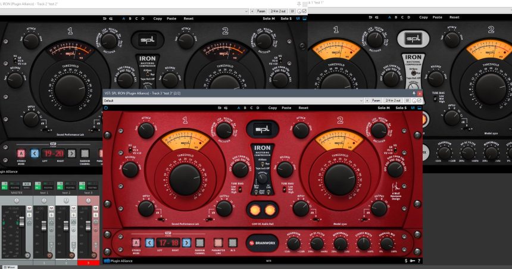Click the Brainworx logo badge
512x269 pixels.
263,243
